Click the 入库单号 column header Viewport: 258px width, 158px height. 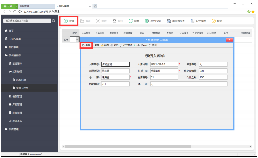pos(86,33)
